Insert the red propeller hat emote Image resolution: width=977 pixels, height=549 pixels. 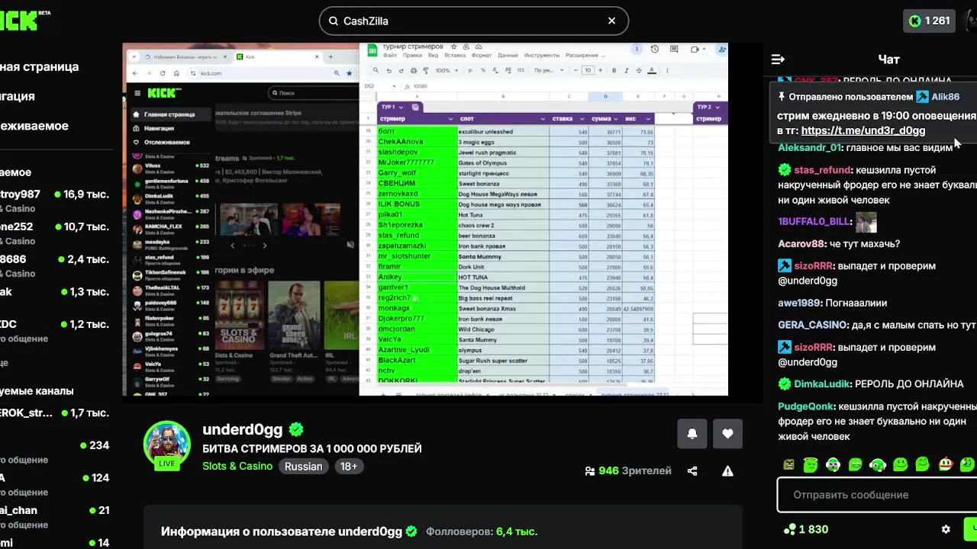946,464
